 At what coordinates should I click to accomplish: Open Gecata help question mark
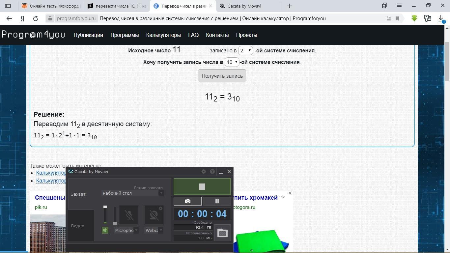212,172
